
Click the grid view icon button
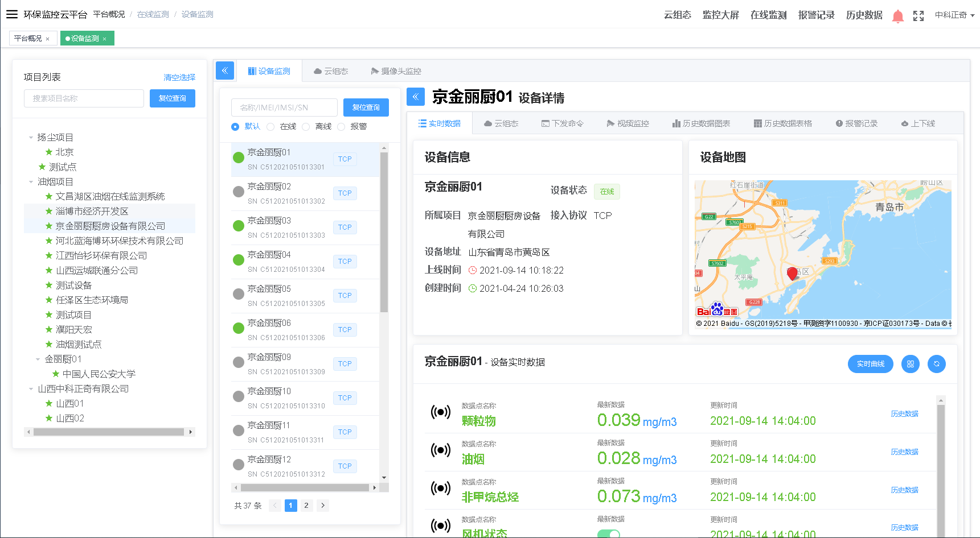910,364
